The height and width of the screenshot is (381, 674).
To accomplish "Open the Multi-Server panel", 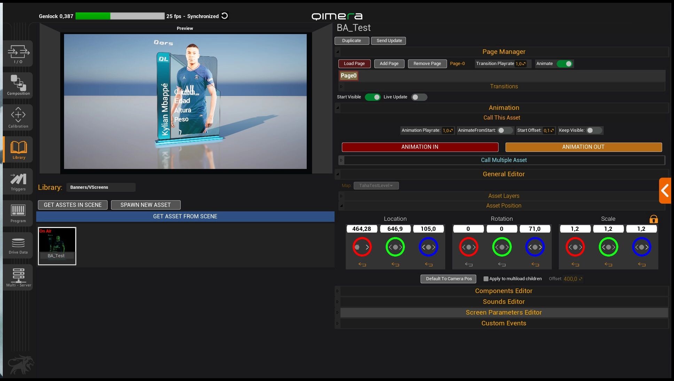I will pyautogui.click(x=18, y=277).
